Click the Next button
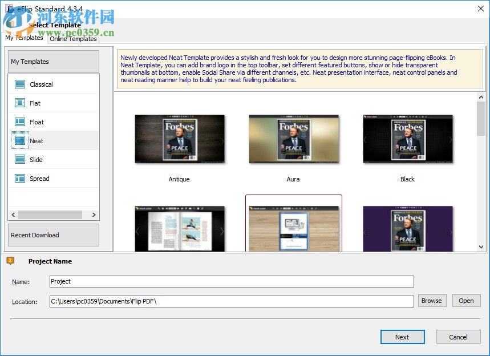490x356 pixels. coord(402,337)
